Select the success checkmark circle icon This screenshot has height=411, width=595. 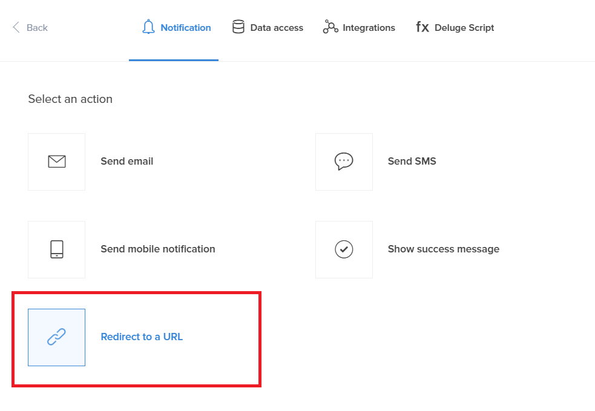point(344,250)
